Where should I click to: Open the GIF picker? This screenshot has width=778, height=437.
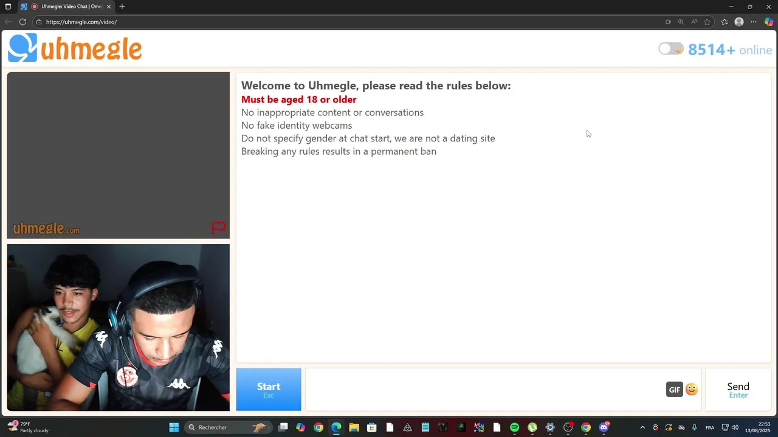[674, 390]
